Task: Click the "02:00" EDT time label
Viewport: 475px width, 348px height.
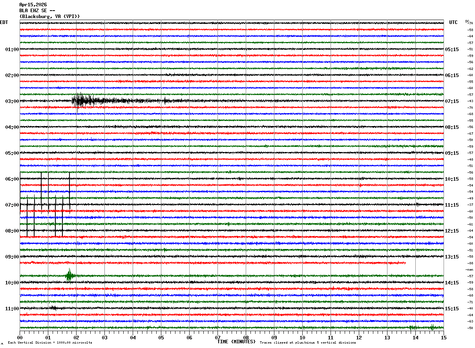Action: (x=12, y=75)
